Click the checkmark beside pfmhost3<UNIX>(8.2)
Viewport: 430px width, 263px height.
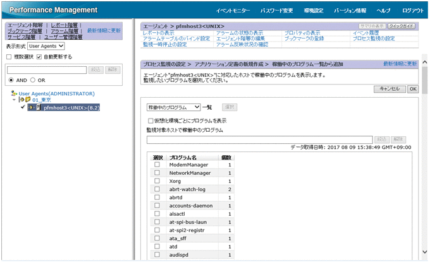click(23, 107)
